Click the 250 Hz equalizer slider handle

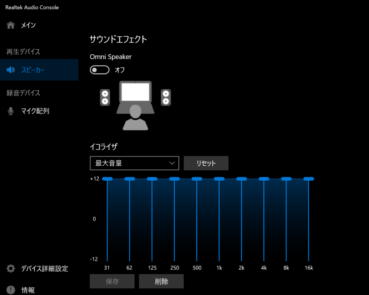tap(174, 179)
